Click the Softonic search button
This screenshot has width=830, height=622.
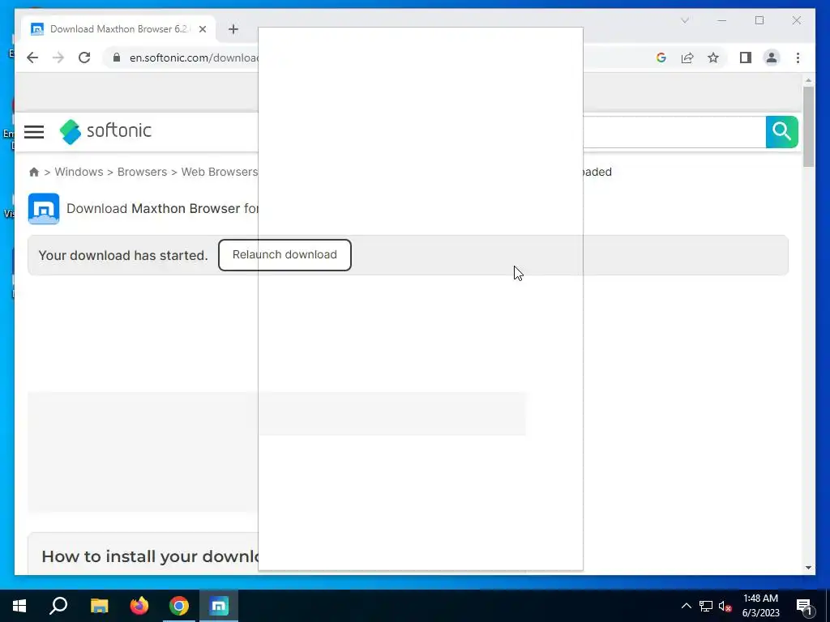[781, 132]
